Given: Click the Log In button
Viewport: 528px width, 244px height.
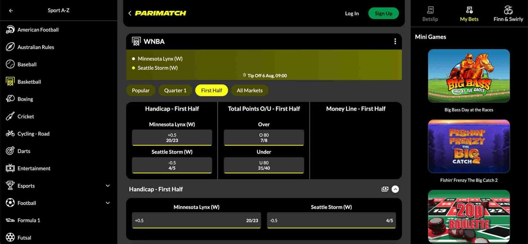Looking at the screenshot, I should point(352,14).
